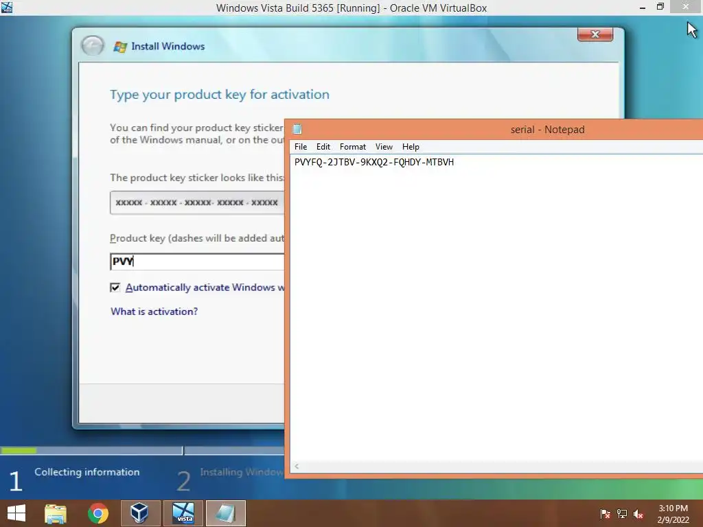Screen dimensions: 703x527
Task: Launch Google Chrome from the taskbar
Action: (98, 513)
